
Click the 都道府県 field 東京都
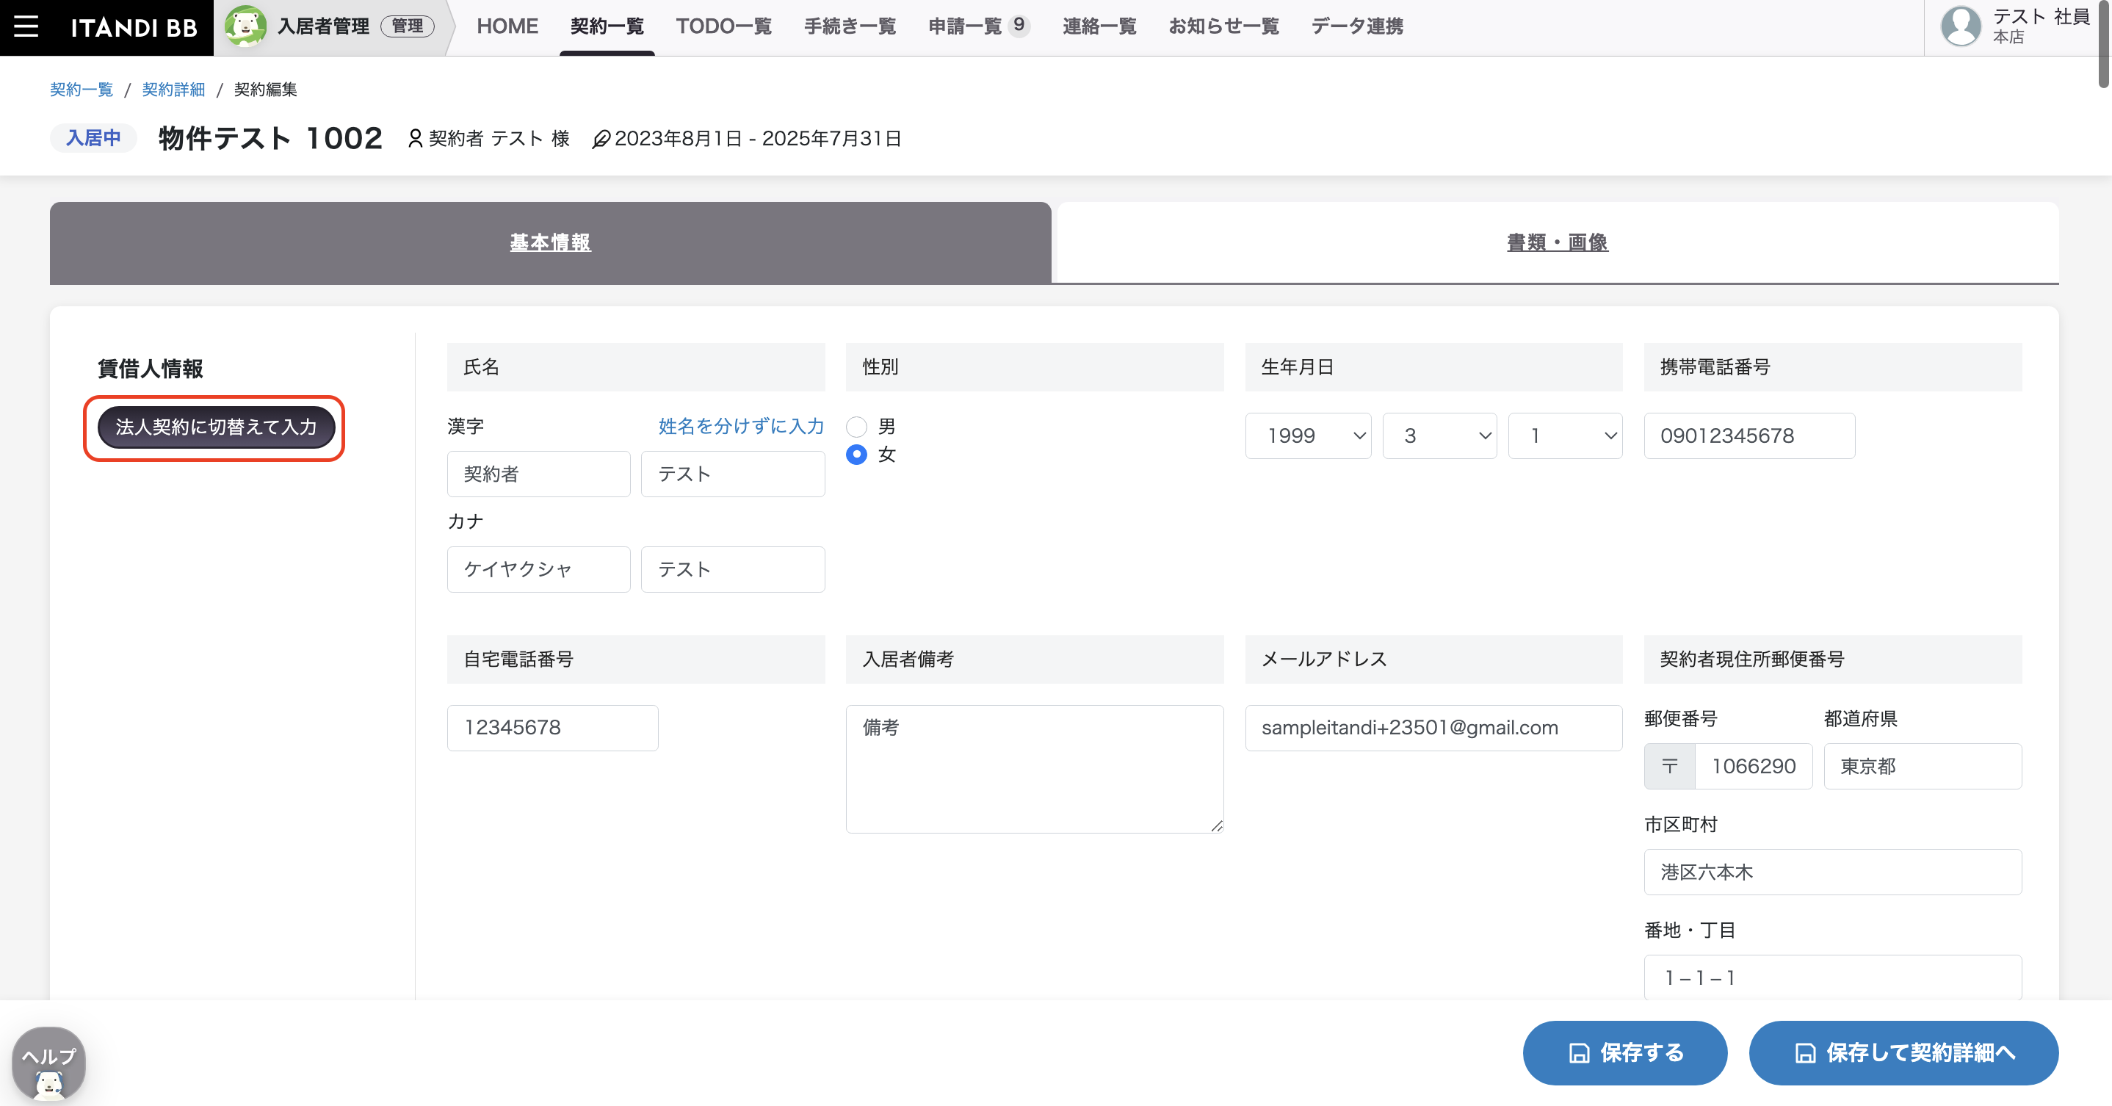click(1923, 766)
